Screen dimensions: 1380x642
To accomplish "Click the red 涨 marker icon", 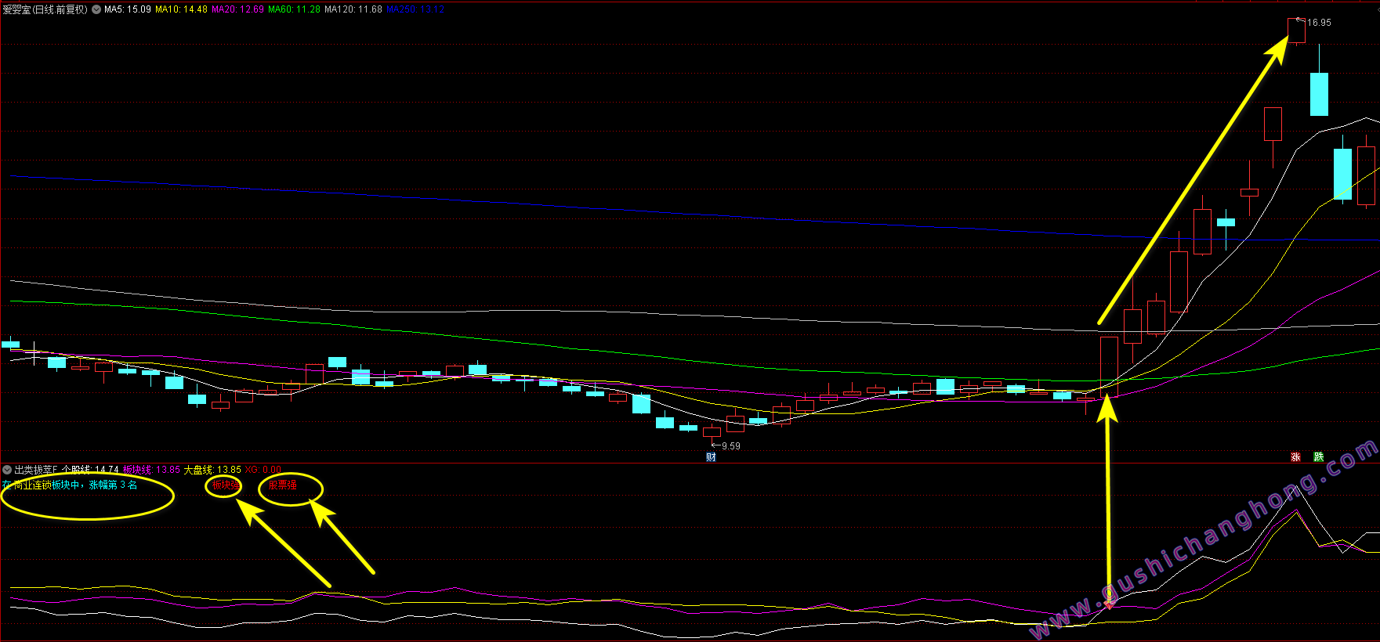I will (1295, 456).
